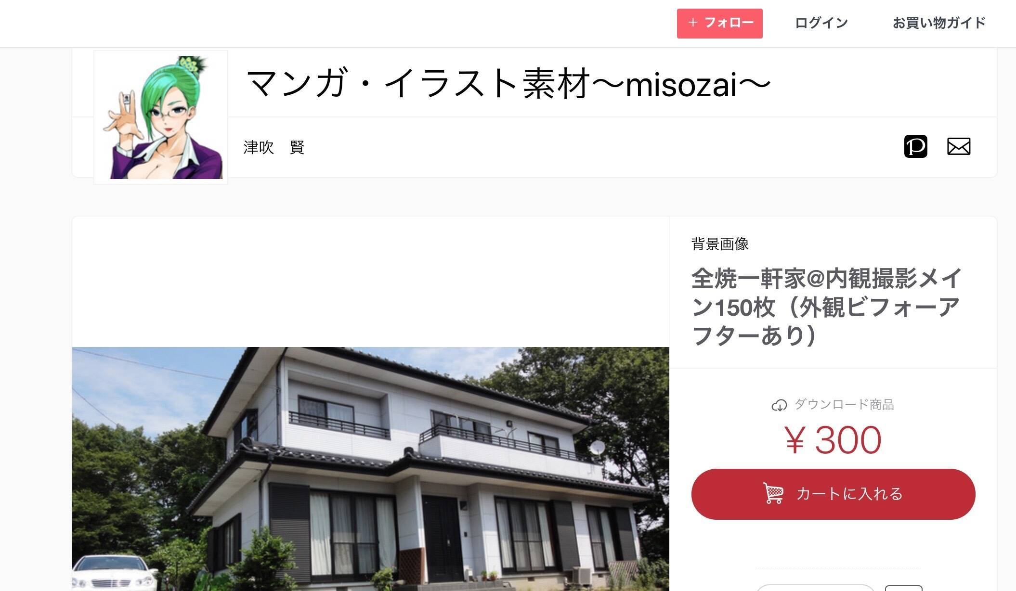Click the ¥300 price text
Screen dimensions: 1016x591
point(833,440)
